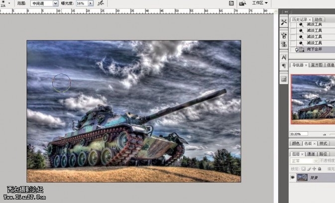335x203 pixels.
Task: Open the clone source stamp icon
Action: [x=284, y=44]
